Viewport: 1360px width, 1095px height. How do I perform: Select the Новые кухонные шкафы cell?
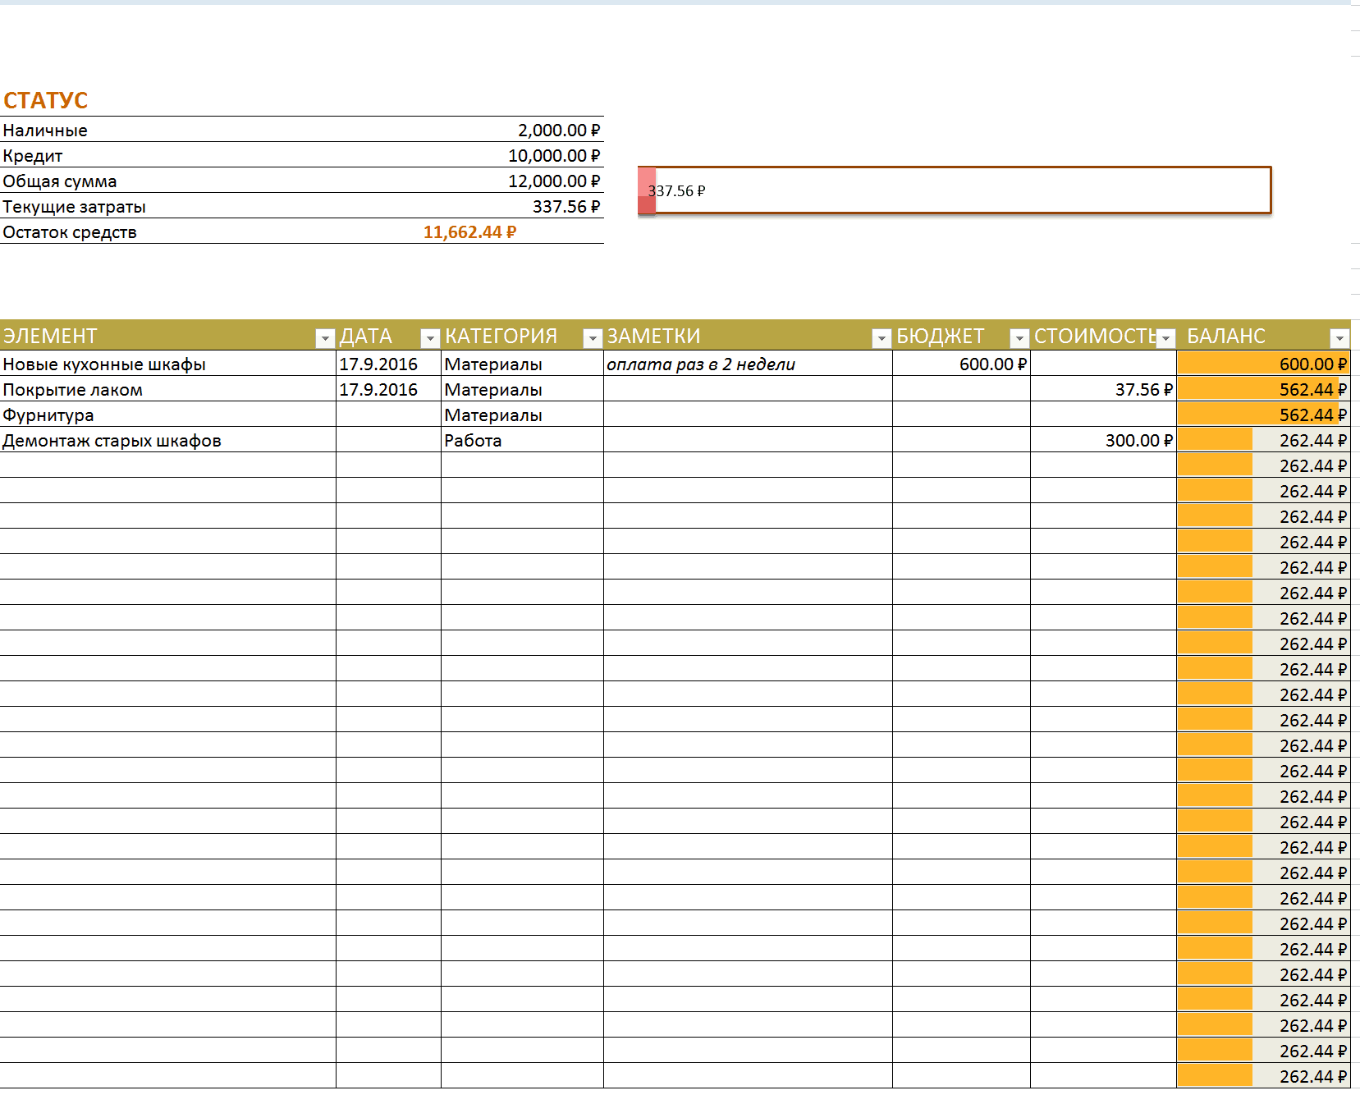tap(167, 364)
